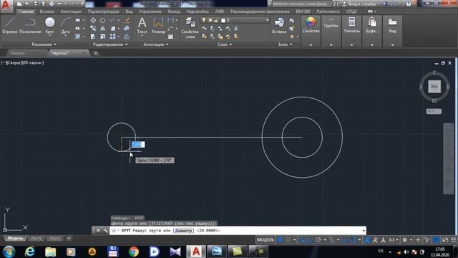The height and width of the screenshot is (258, 458).
Task: Toggle the clean screen icon
Action: point(445,240)
